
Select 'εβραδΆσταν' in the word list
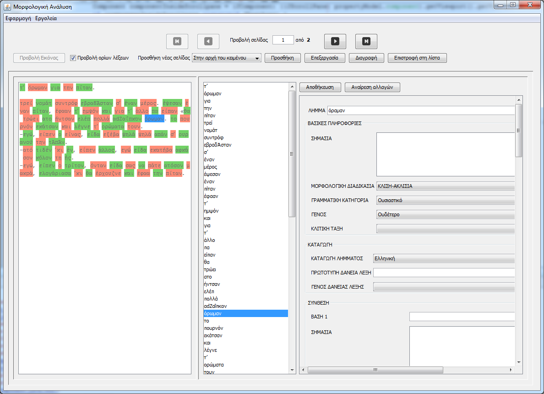pyautogui.click(x=245, y=145)
